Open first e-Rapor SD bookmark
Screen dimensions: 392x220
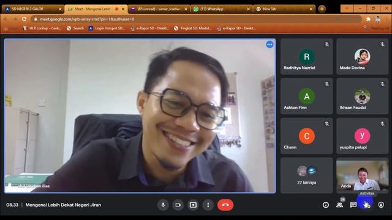149,28
